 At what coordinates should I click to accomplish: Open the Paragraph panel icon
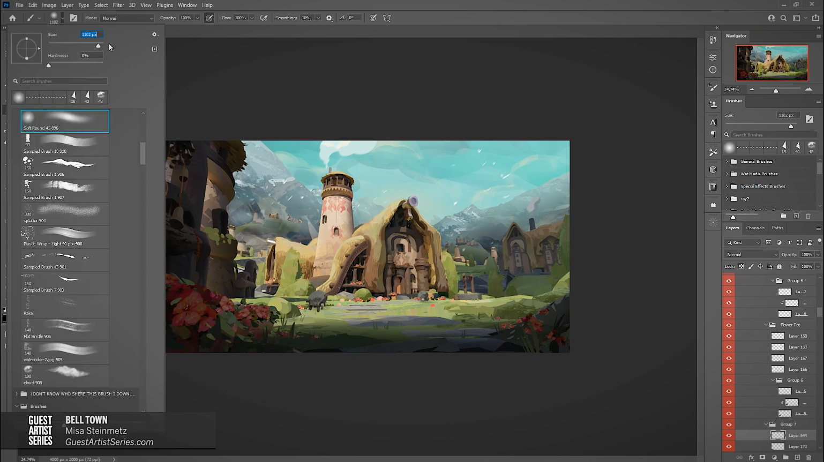point(713,135)
